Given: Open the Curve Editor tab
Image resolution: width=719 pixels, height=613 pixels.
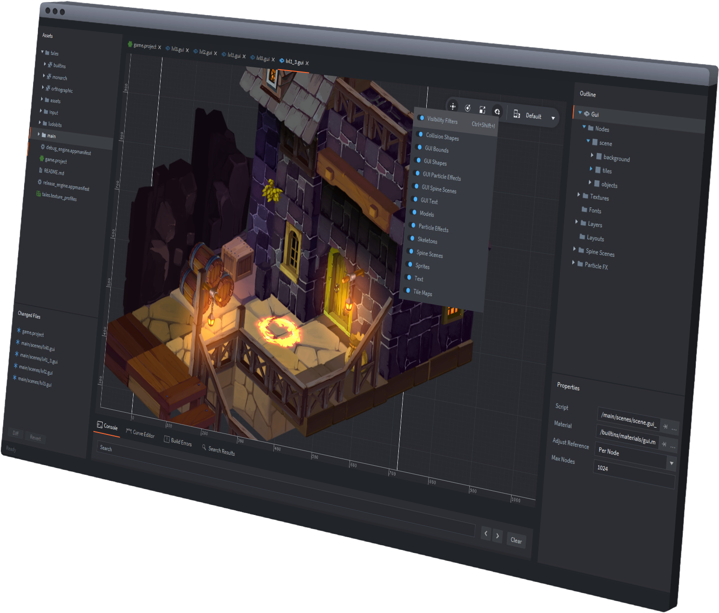Looking at the screenshot, I should click(x=141, y=433).
